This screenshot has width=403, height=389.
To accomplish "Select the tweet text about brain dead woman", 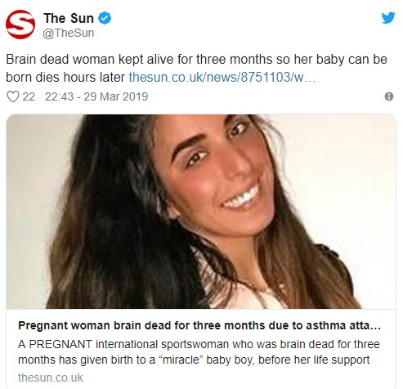I will tap(196, 68).
